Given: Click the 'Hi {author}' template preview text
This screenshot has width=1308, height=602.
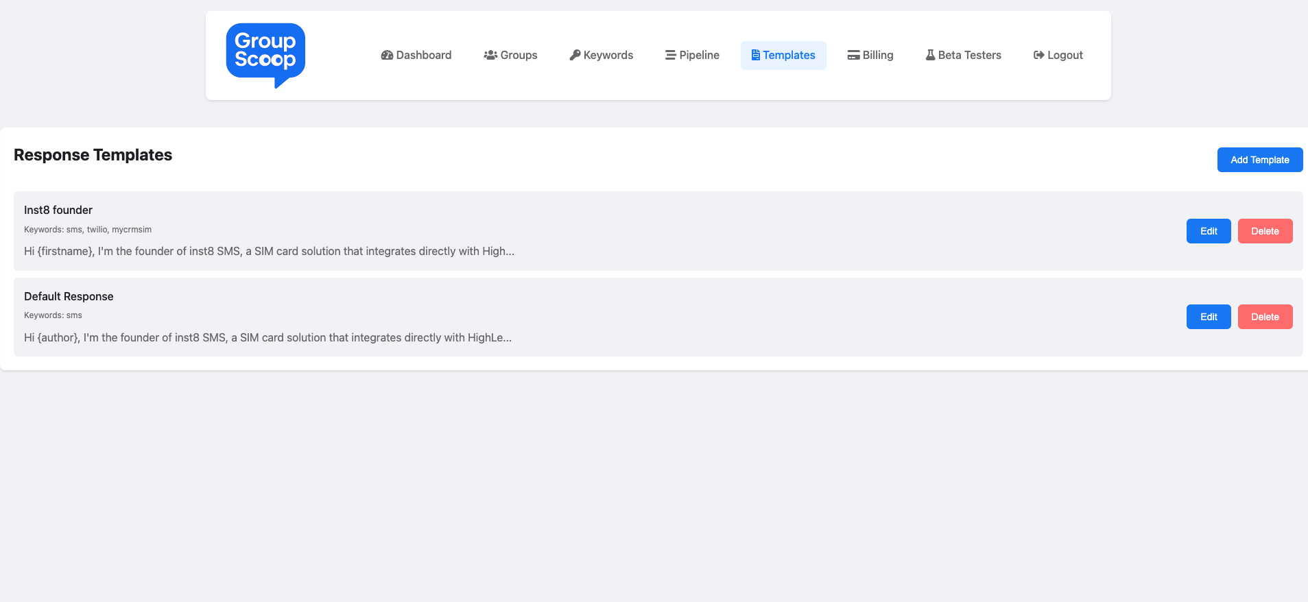Looking at the screenshot, I should point(267,337).
